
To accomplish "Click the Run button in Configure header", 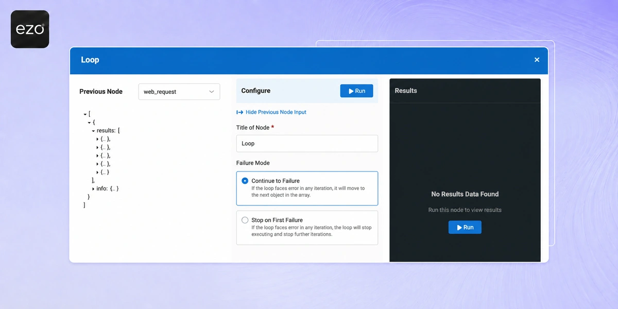I will click(356, 91).
